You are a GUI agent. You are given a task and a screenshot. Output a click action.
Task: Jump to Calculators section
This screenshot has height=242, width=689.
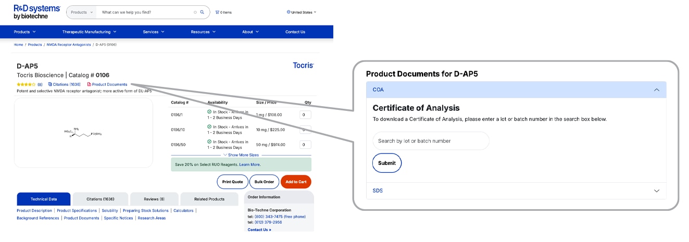click(183, 211)
